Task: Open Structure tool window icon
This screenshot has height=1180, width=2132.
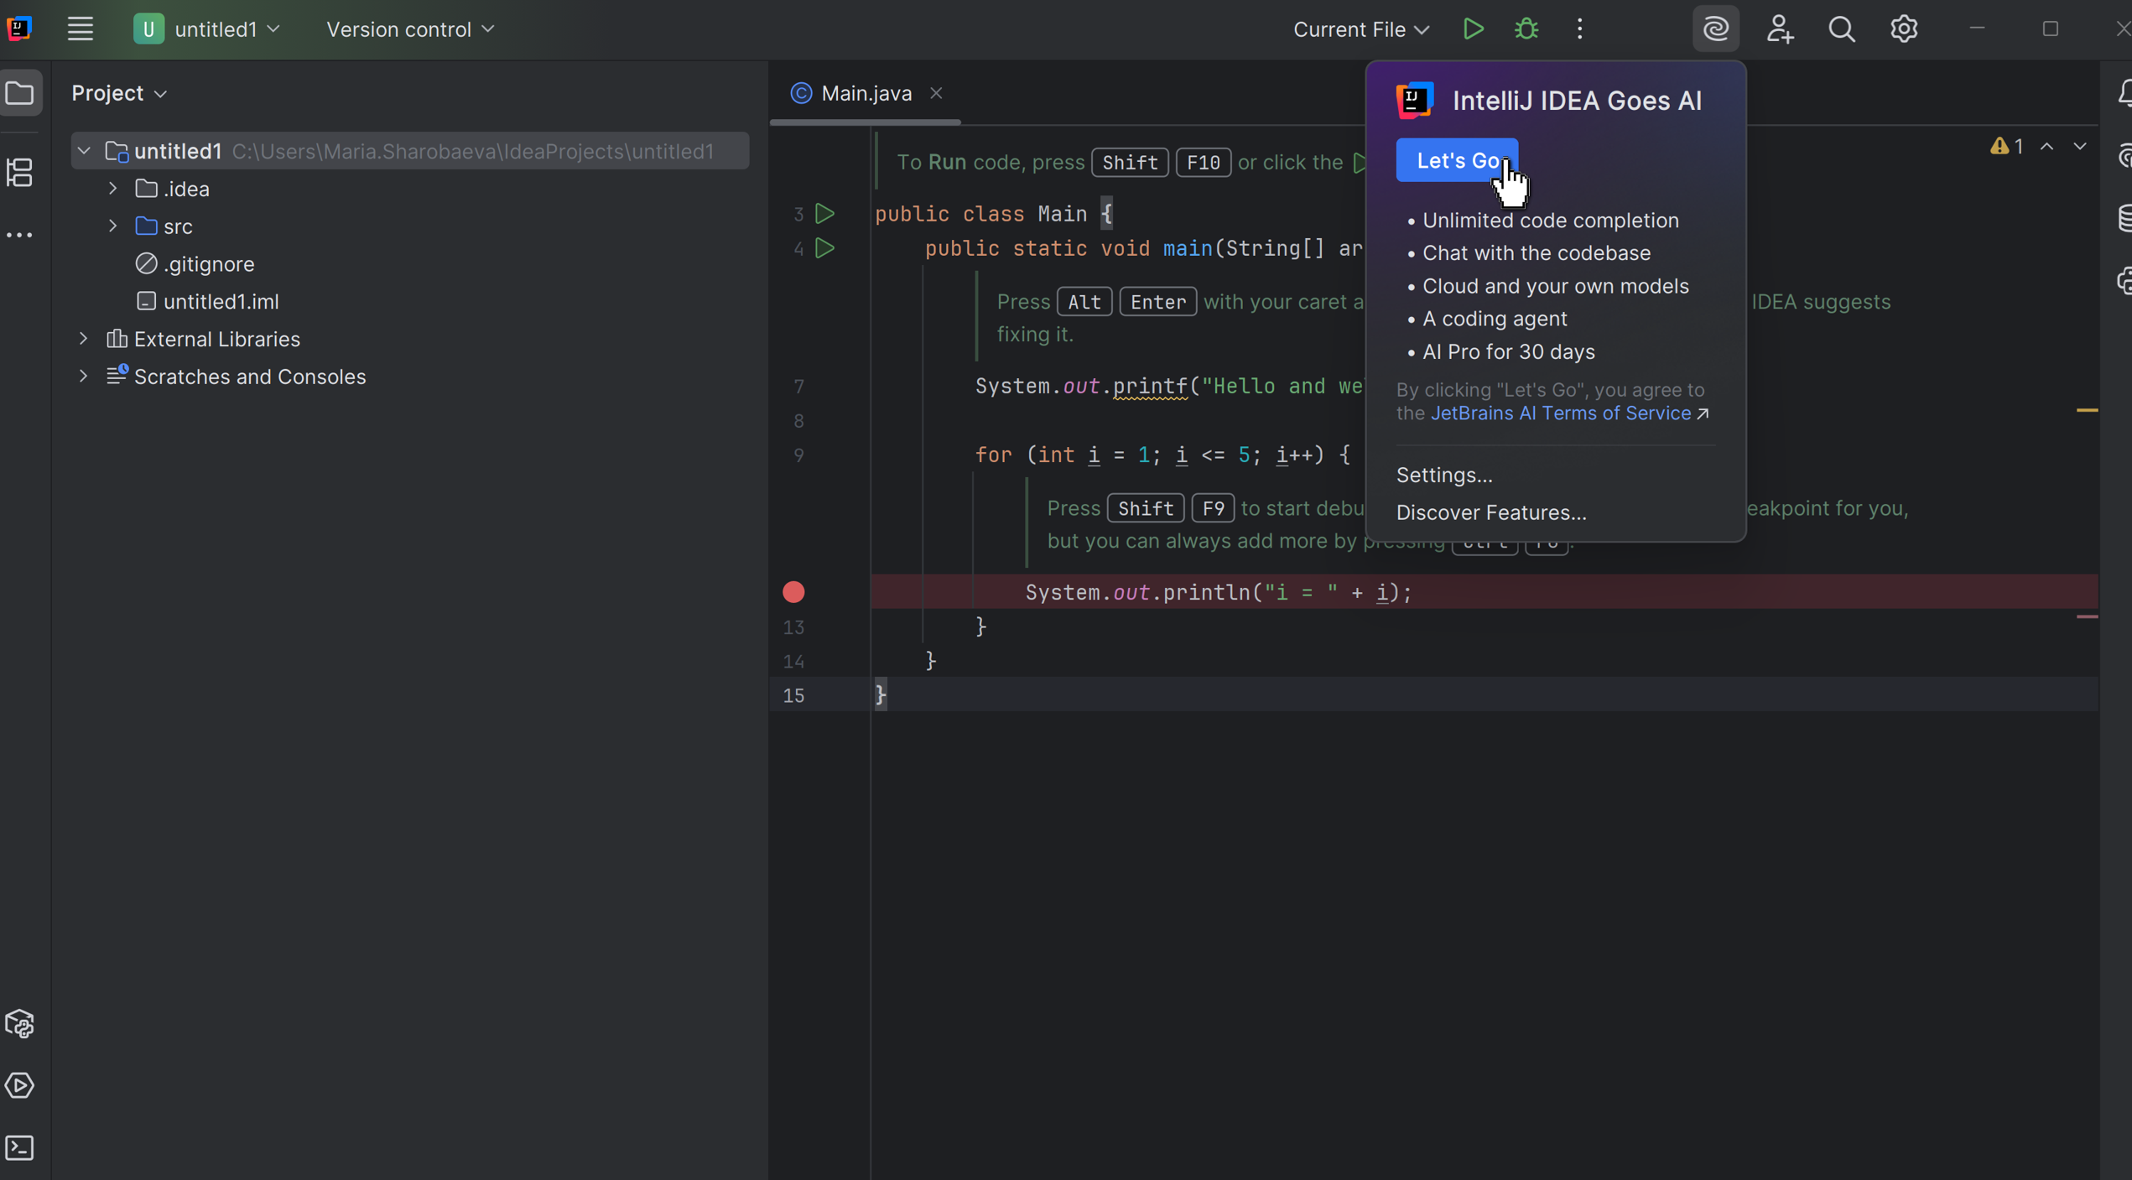Action: (x=20, y=173)
